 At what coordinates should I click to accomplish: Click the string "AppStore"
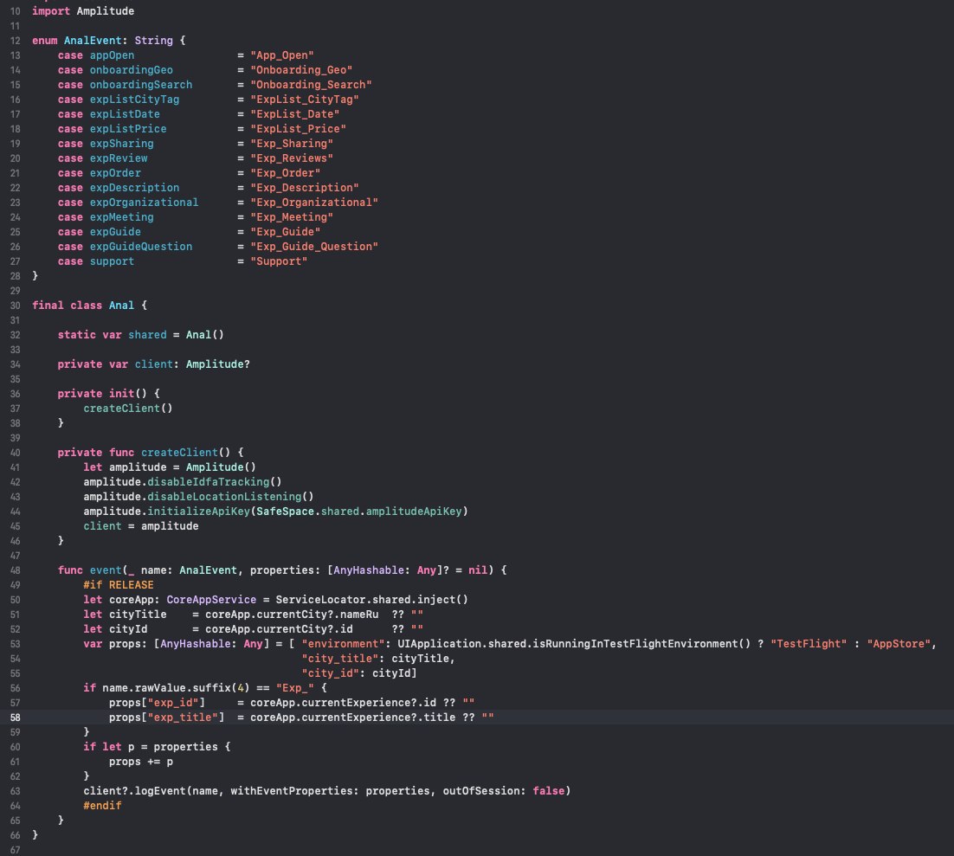coord(899,644)
